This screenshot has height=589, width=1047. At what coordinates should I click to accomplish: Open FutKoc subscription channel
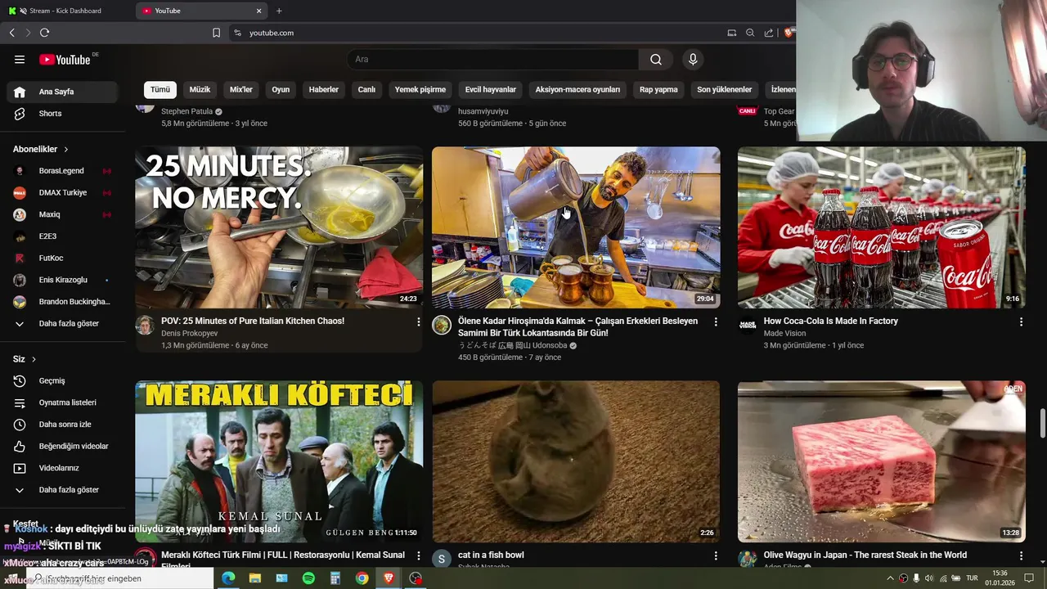pyautogui.click(x=63, y=258)
